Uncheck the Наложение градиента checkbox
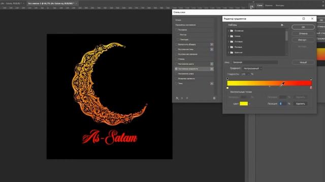325x182 pixels. click(x=176, y=69)
